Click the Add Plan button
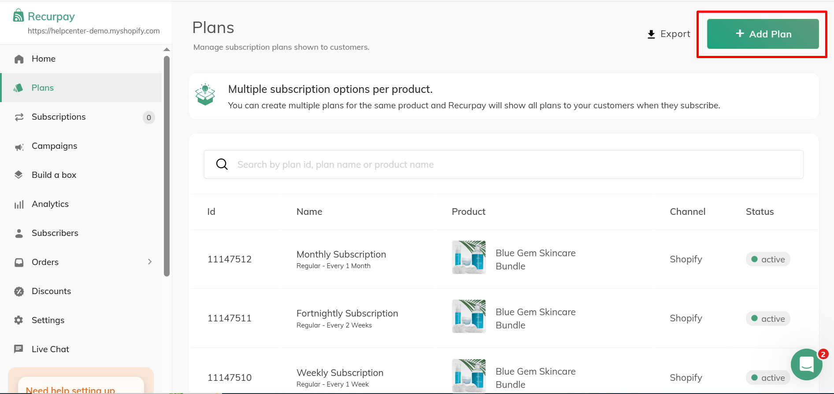 coord(763,34)
